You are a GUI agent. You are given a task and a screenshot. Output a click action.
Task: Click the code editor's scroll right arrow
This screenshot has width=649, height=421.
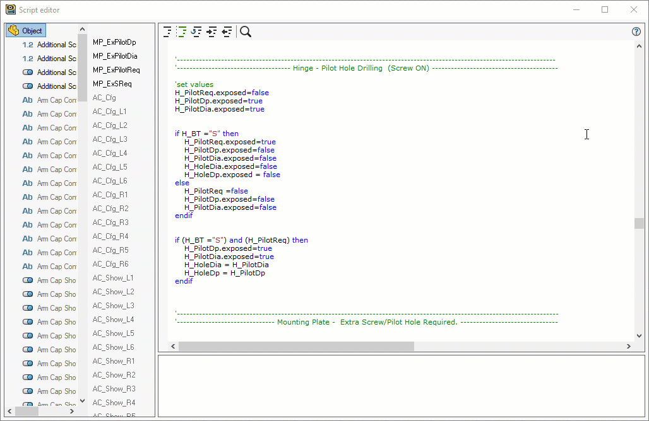(x=629, y=346)
